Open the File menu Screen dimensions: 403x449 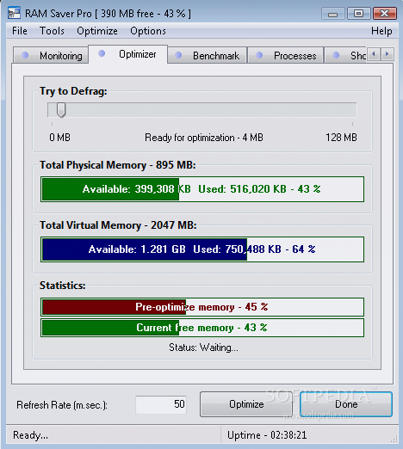coord(20,31)
